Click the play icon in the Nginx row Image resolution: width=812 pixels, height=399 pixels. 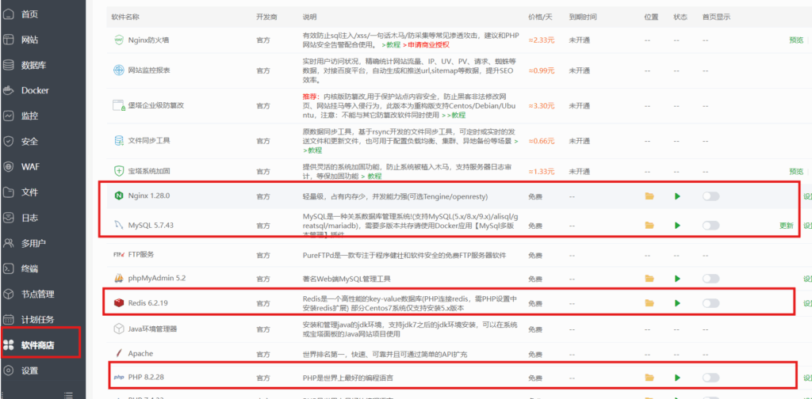coord(677,196)
